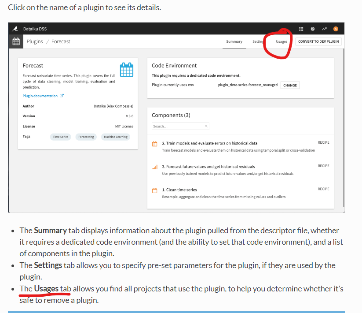Open the applications grid menu icon
Screen dimensions: 362x313
tap(301, 29)
